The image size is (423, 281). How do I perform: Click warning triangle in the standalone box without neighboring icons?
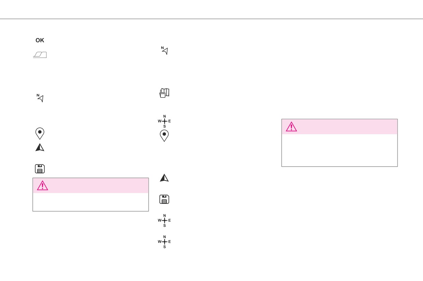(292, 127)
